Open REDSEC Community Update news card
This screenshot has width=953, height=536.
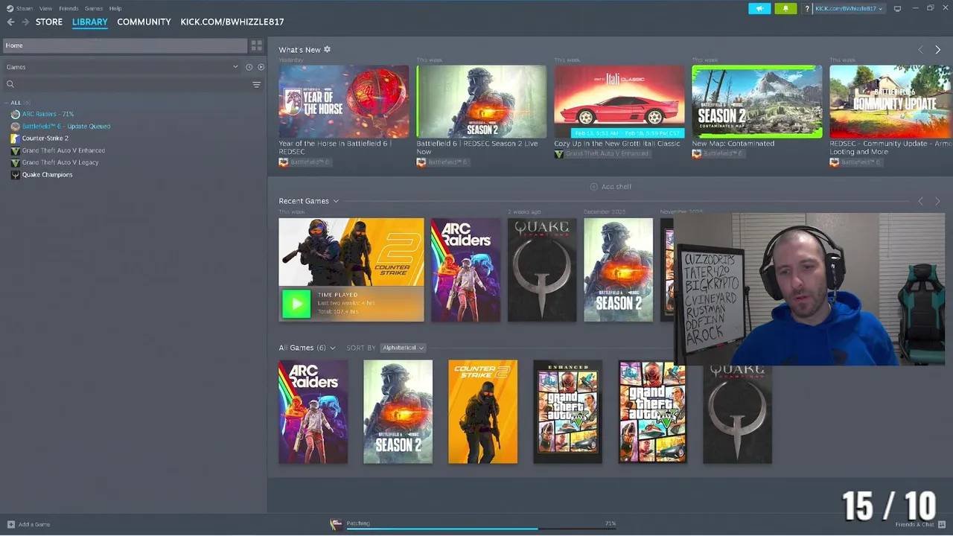tap(890, 101)
